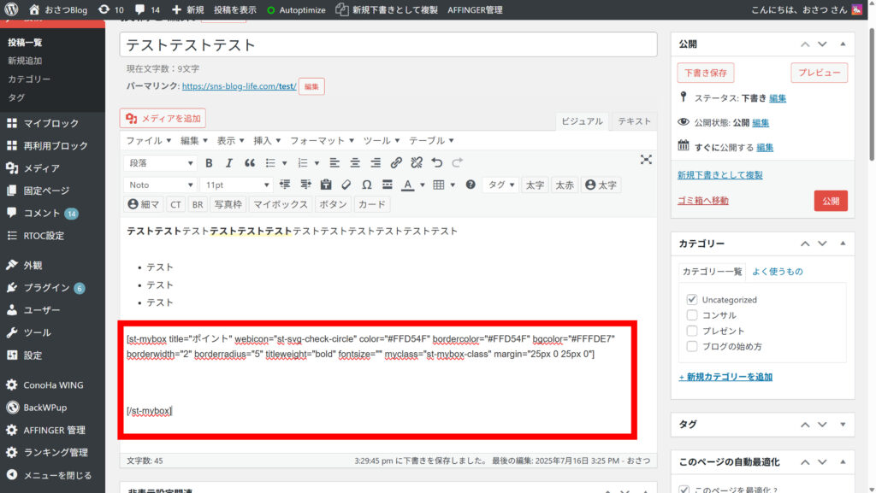Increase indent of paragraph
876x493 pixels.
[305, 185]
